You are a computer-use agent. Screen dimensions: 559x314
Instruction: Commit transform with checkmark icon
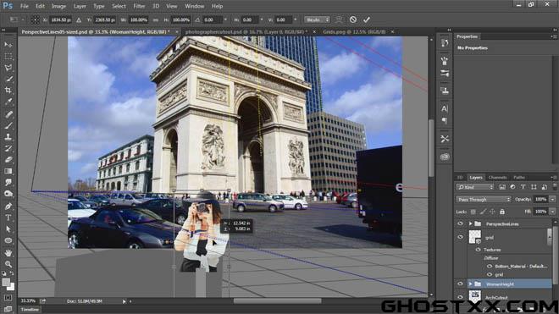point(367,19)
